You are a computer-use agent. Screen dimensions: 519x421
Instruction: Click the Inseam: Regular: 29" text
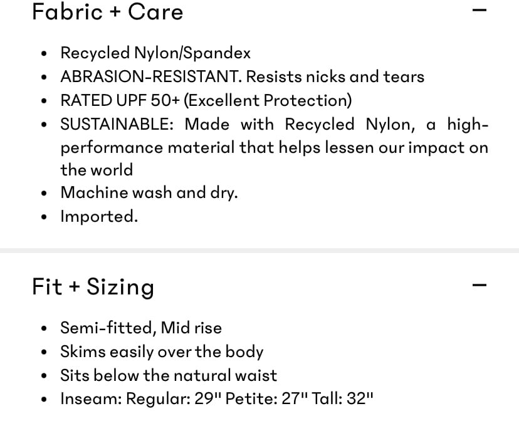141,398
